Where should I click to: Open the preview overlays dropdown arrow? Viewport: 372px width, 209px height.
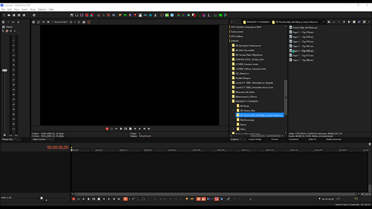point(75,22)
